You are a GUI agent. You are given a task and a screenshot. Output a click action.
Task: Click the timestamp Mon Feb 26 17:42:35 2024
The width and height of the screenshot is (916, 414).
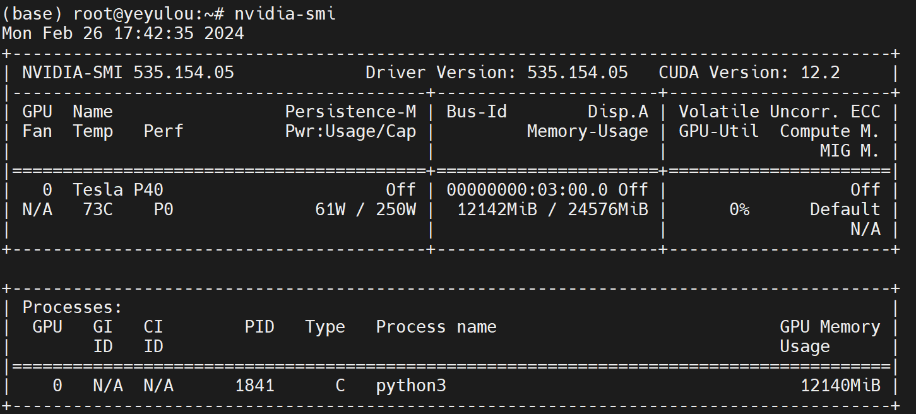pos(123,33)
